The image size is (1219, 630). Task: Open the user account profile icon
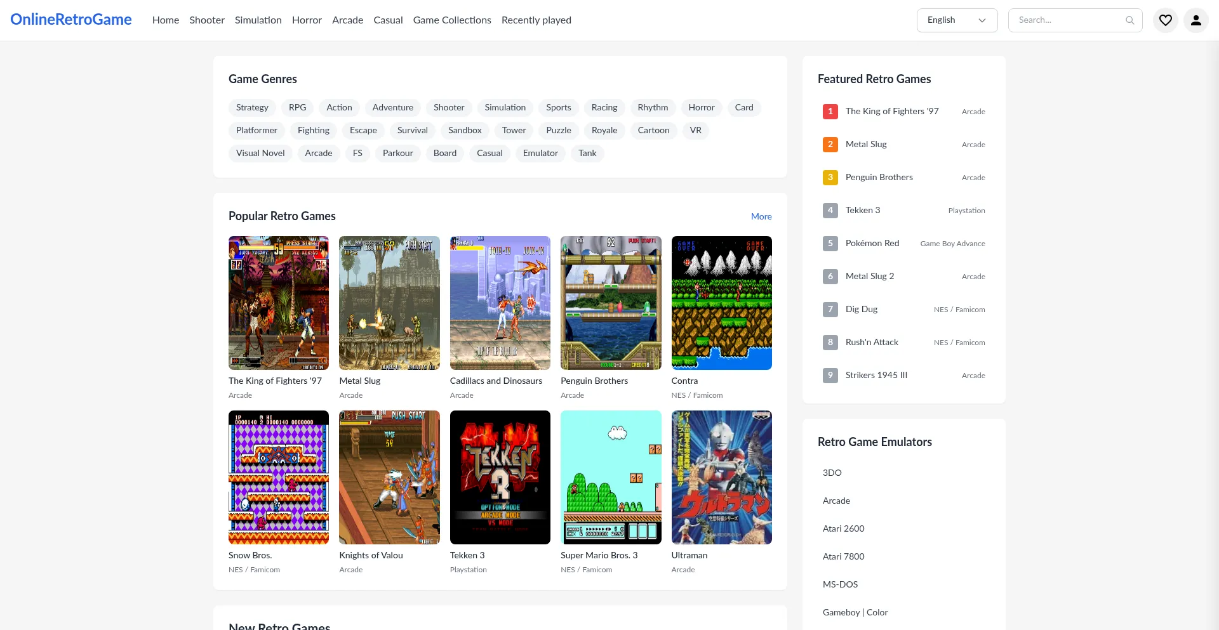pyautogui.click(x=1196, y=20)
